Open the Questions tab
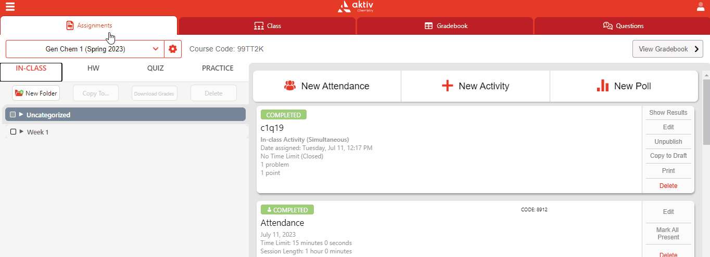Screen dimensions: 710x257 pos(623,26)
